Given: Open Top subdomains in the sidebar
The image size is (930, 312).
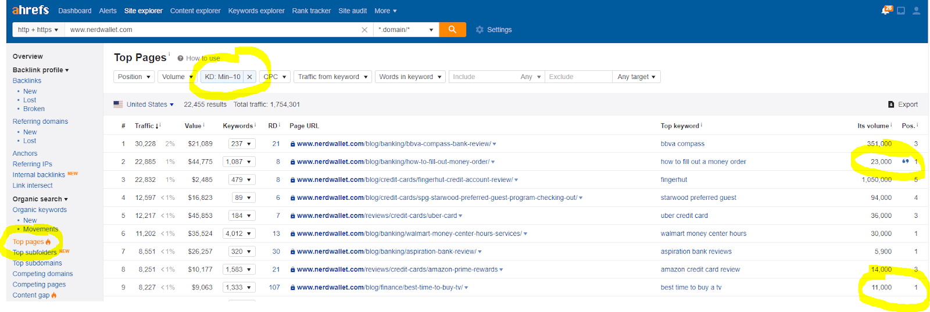Looking at the screenshot, I should [37, 263].
